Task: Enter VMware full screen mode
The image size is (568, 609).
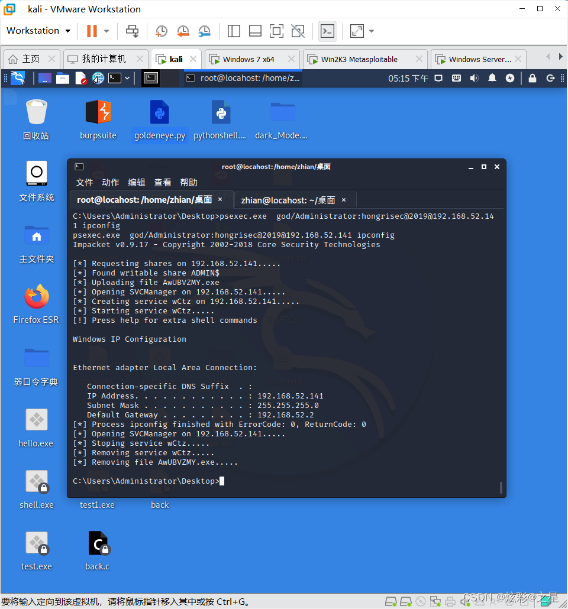Action: (276, 31)
